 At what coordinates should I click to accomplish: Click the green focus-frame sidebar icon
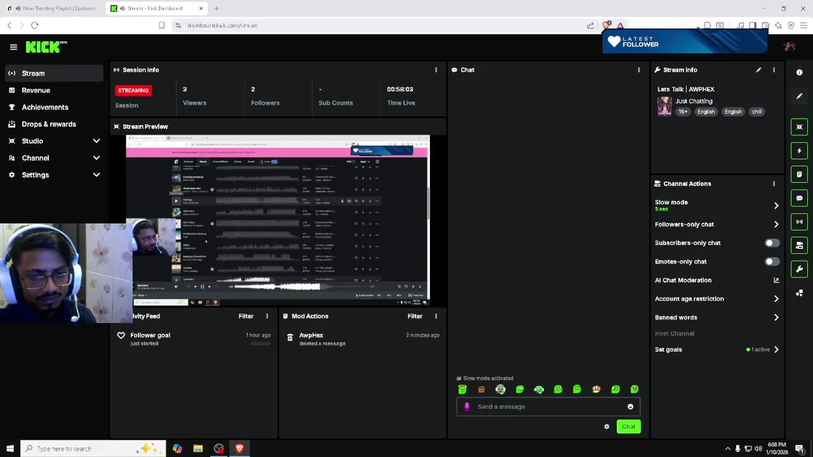coord(800,127)
